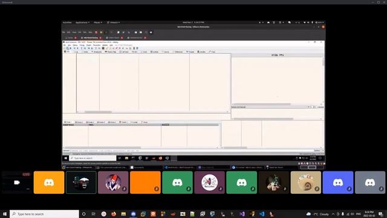The width and height of the screenshot is (387, 218).
Task: Click Activities in the Ubuntu top bar
Action: pos(67,22)
